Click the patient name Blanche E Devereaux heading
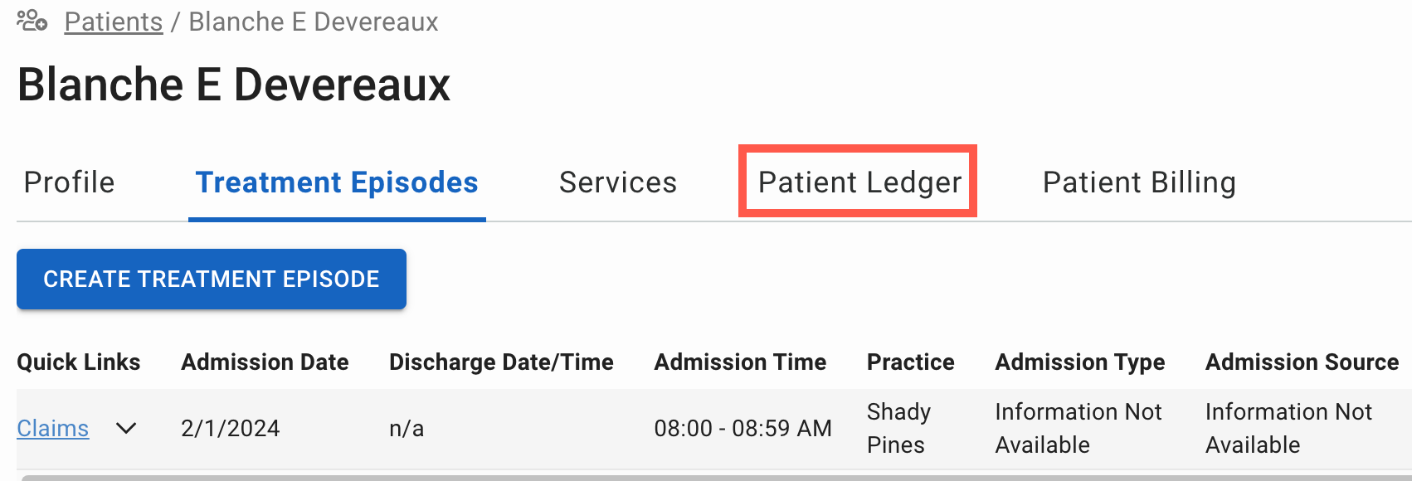 pos(233,84)
